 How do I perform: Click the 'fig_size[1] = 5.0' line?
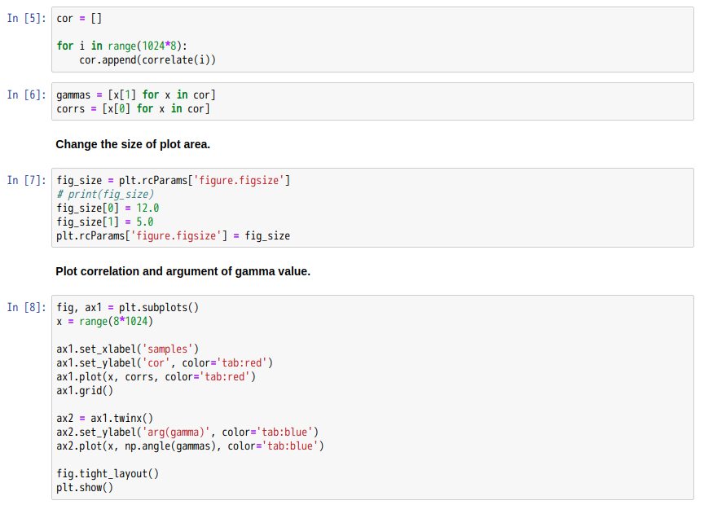105,222
